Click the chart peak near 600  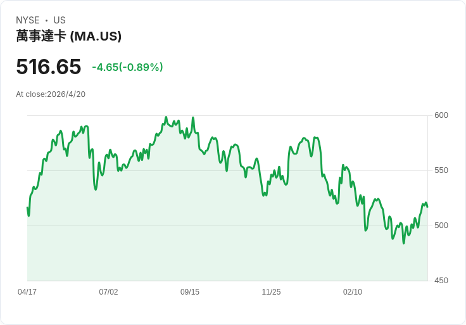[x=166, y=117]
